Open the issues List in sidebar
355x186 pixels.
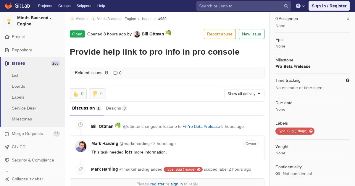pyautogui.click(x=15, y=76)
